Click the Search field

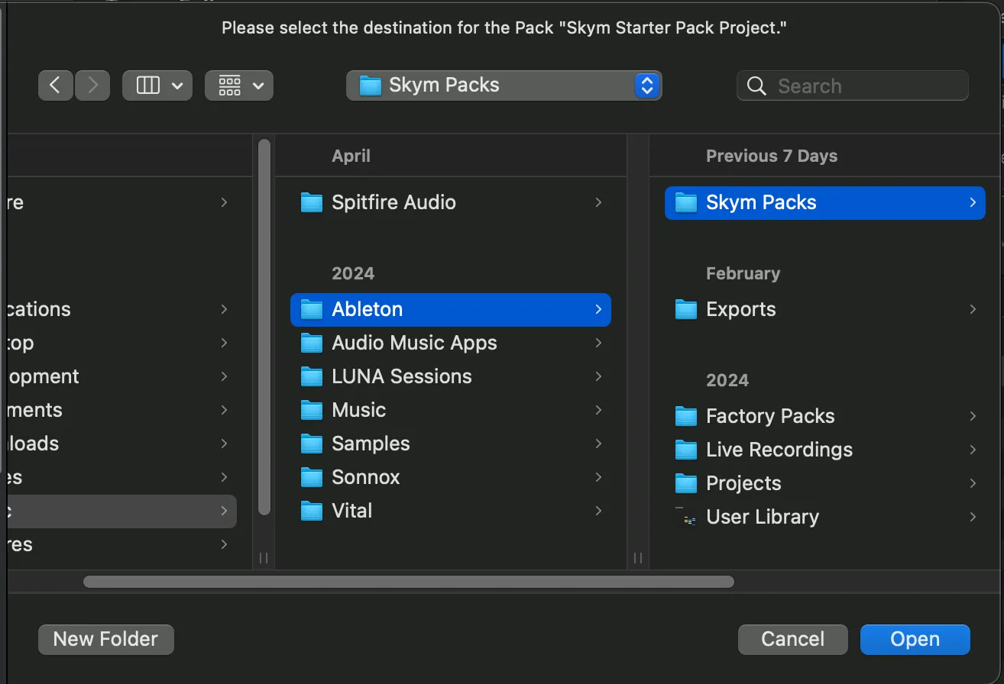853,85
